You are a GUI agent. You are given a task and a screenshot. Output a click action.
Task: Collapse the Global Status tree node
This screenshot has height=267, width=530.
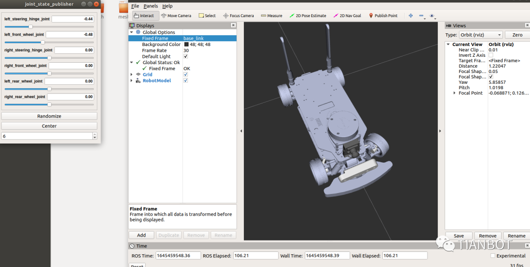pyautogui.click(x=132, y=62)
